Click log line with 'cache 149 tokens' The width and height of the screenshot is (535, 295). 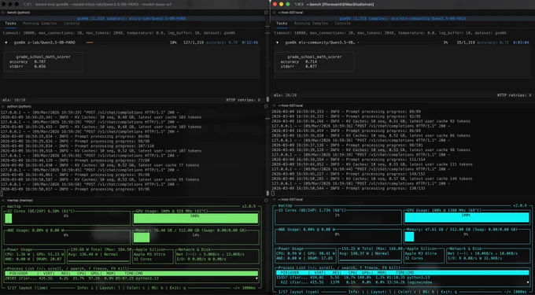pos(372,179)
